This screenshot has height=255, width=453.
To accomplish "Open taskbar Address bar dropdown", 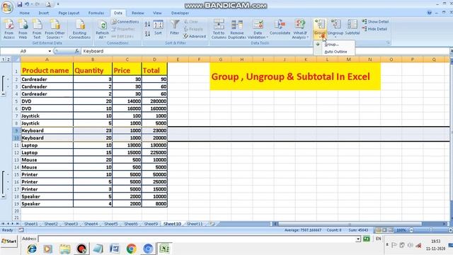I will (x=358, y=239).
